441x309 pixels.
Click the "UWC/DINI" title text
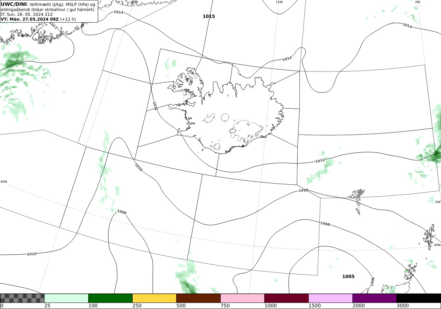click(x=14, y=4)
